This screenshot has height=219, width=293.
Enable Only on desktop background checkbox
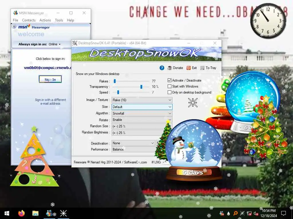(169, 92)
